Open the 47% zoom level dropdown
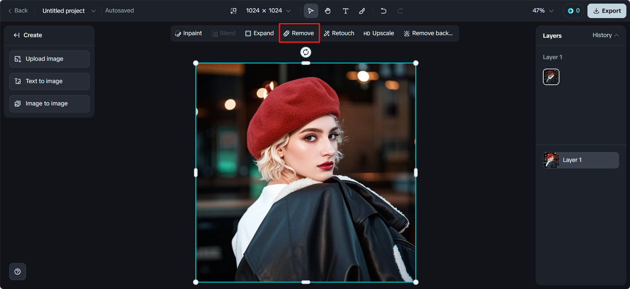The height and width of the screenshot is (289, 630). tap(543, 11)
